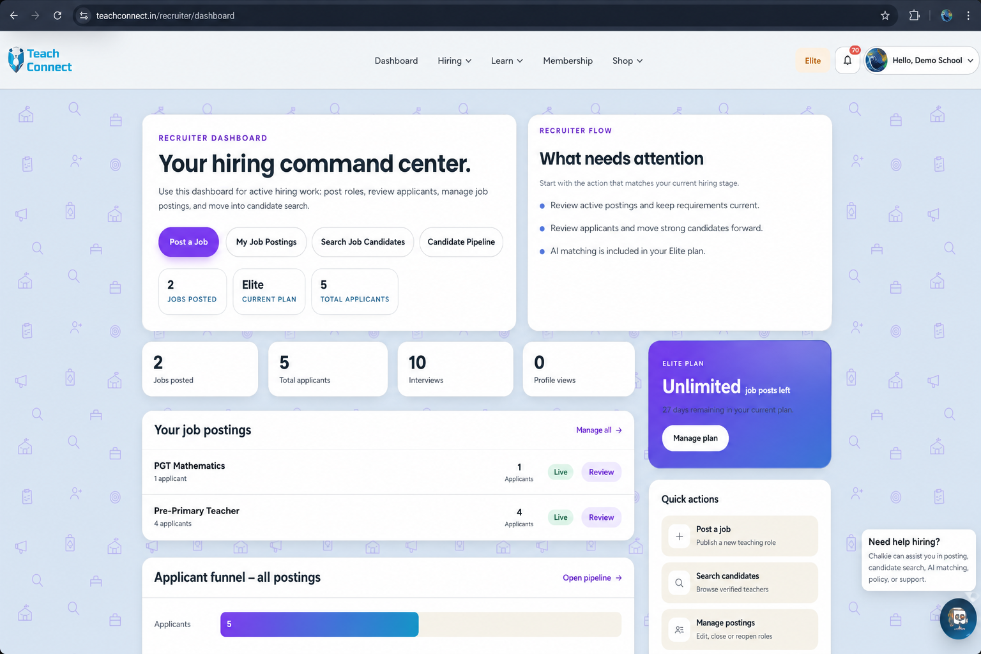
Task: Expand the Shop menu
Action: click(x=628, y=61)
